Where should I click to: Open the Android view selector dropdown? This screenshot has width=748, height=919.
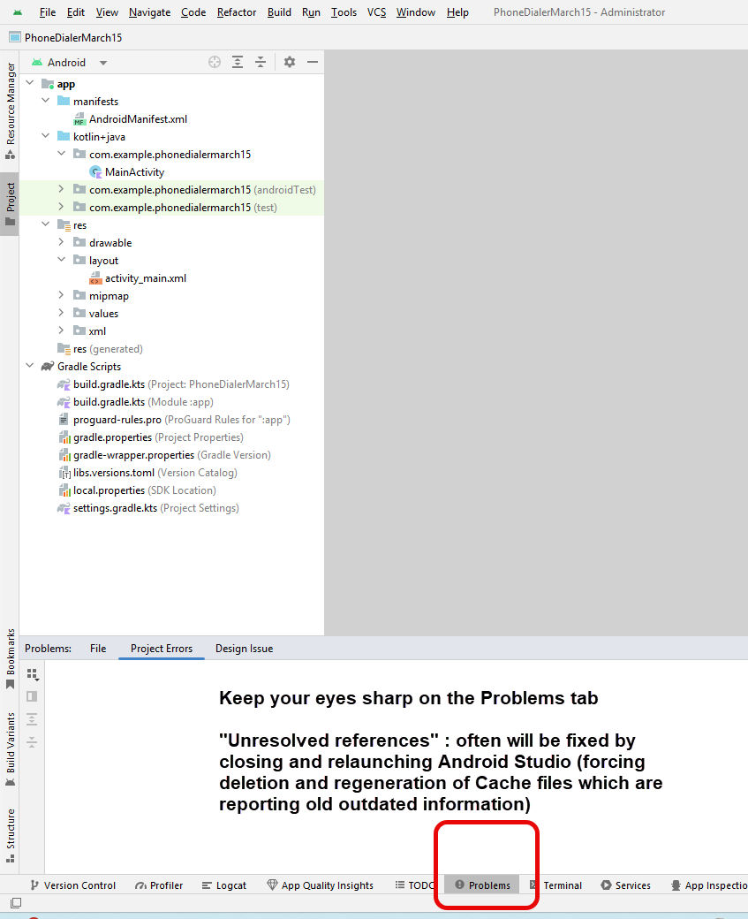pyautogui.click(x=70, y=62)
